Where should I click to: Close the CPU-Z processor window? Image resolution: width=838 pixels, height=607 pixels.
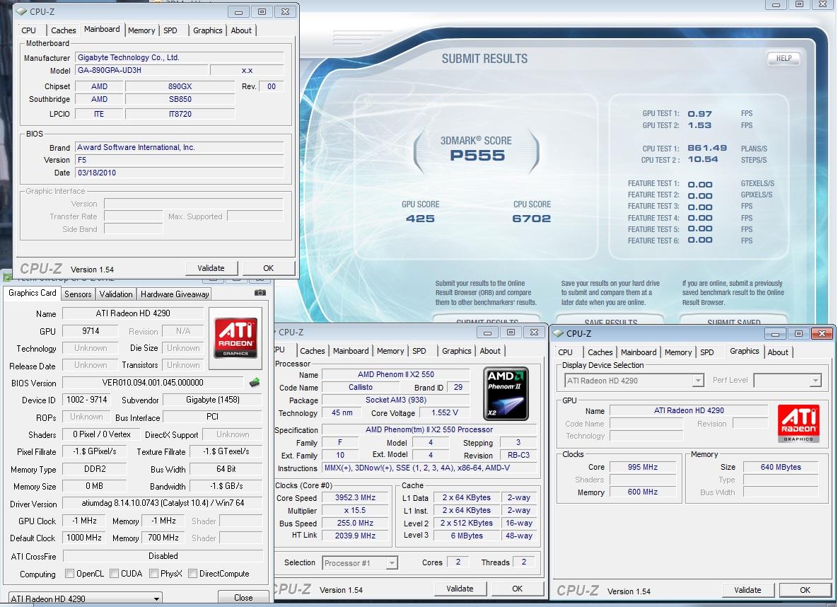(x=534, y=332)
